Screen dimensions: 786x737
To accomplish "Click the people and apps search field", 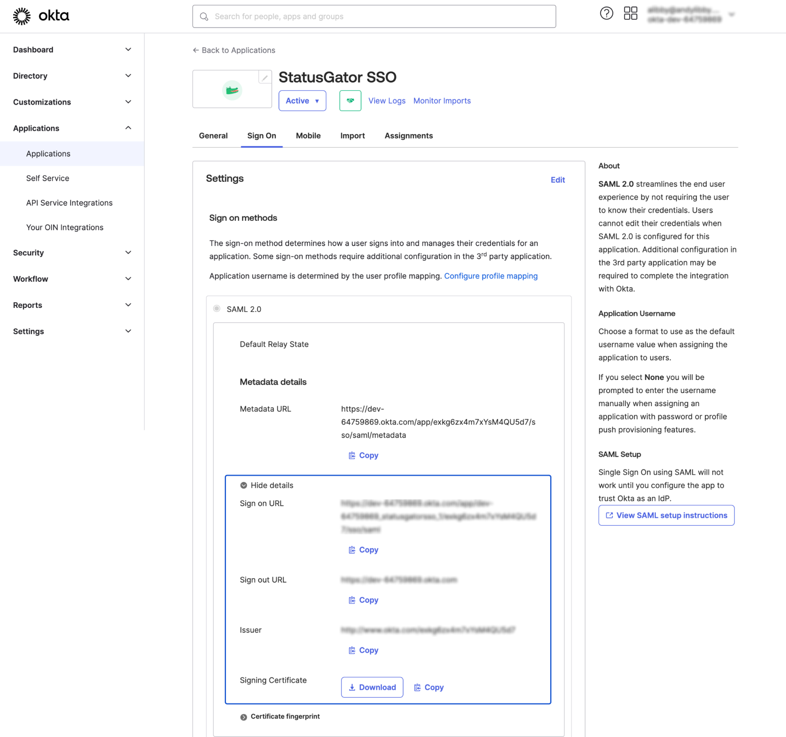I will (374, 16).
